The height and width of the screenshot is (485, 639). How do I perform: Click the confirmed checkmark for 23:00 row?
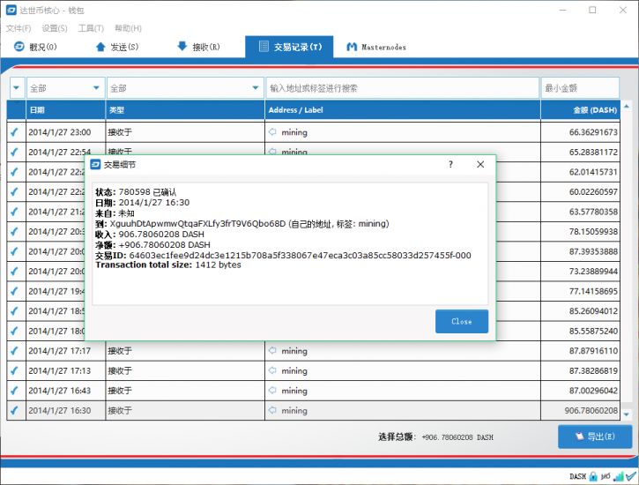(x=15, y=132)
